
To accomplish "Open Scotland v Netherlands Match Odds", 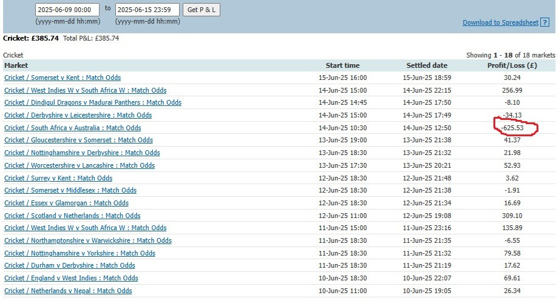I will (72, 216).
